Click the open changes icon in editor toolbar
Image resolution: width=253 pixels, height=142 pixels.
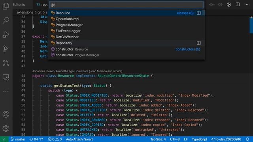click(229, 5)
